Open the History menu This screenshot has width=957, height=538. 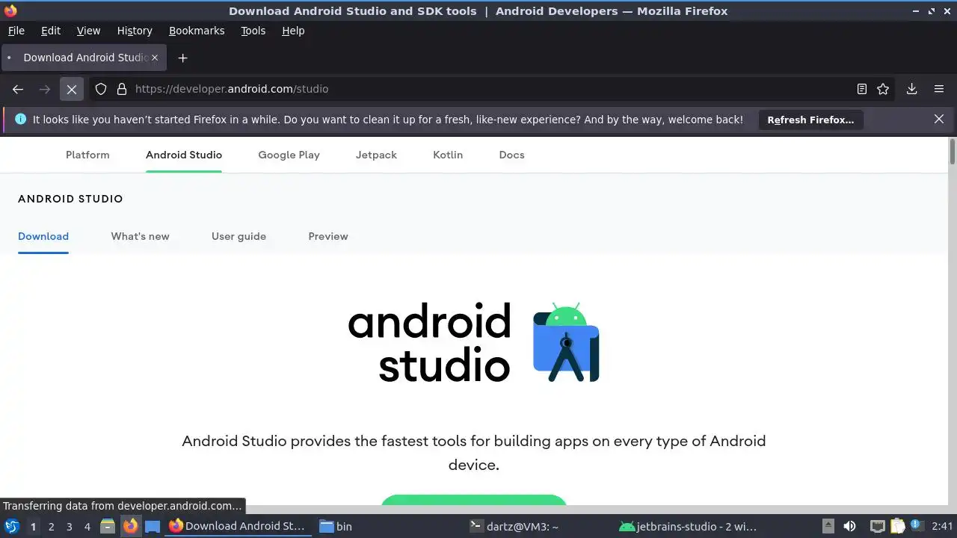[135, 31]
